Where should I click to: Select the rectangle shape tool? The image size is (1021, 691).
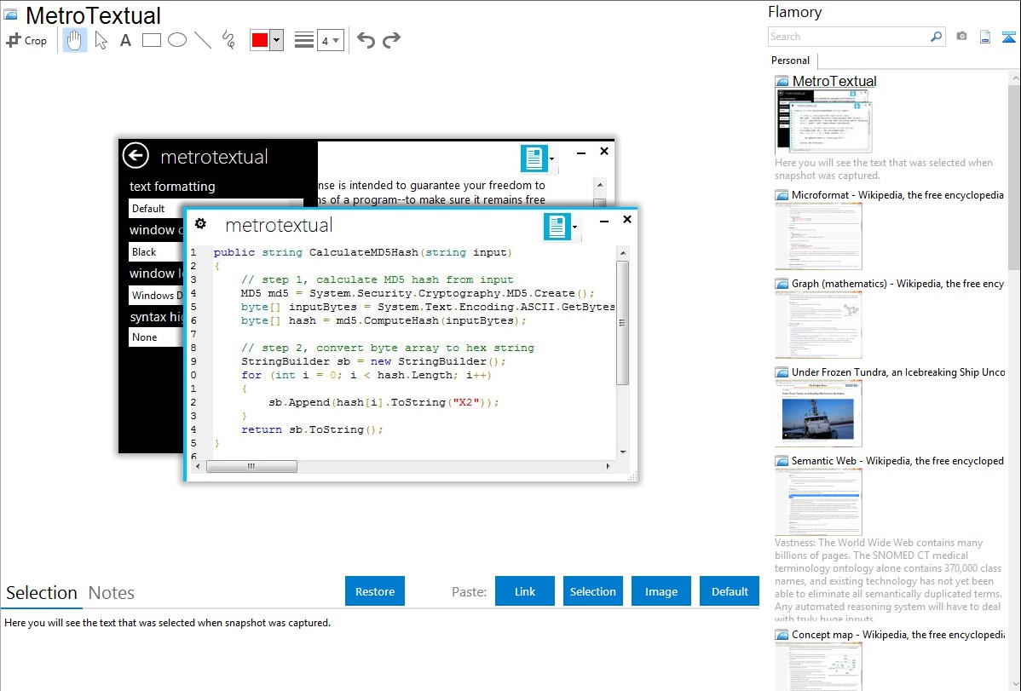151,40
